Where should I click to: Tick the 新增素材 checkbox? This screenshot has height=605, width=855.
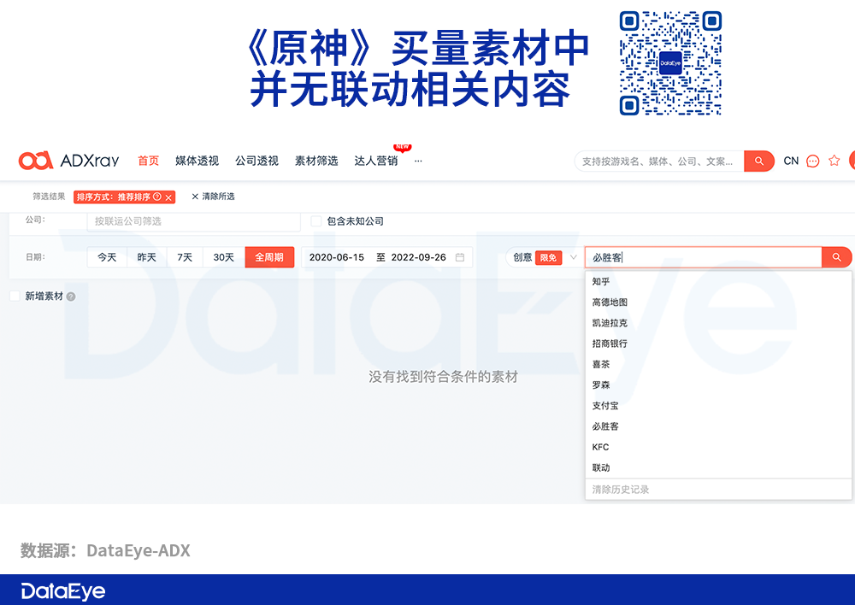point(15,297)
